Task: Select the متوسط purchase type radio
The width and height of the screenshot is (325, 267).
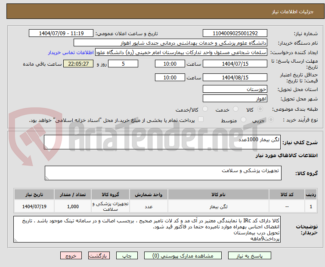Action: [x=243, y=120]
